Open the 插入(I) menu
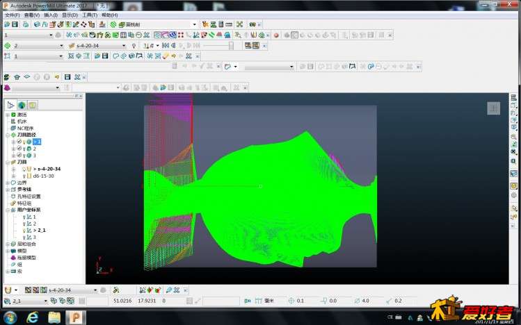 51,15
